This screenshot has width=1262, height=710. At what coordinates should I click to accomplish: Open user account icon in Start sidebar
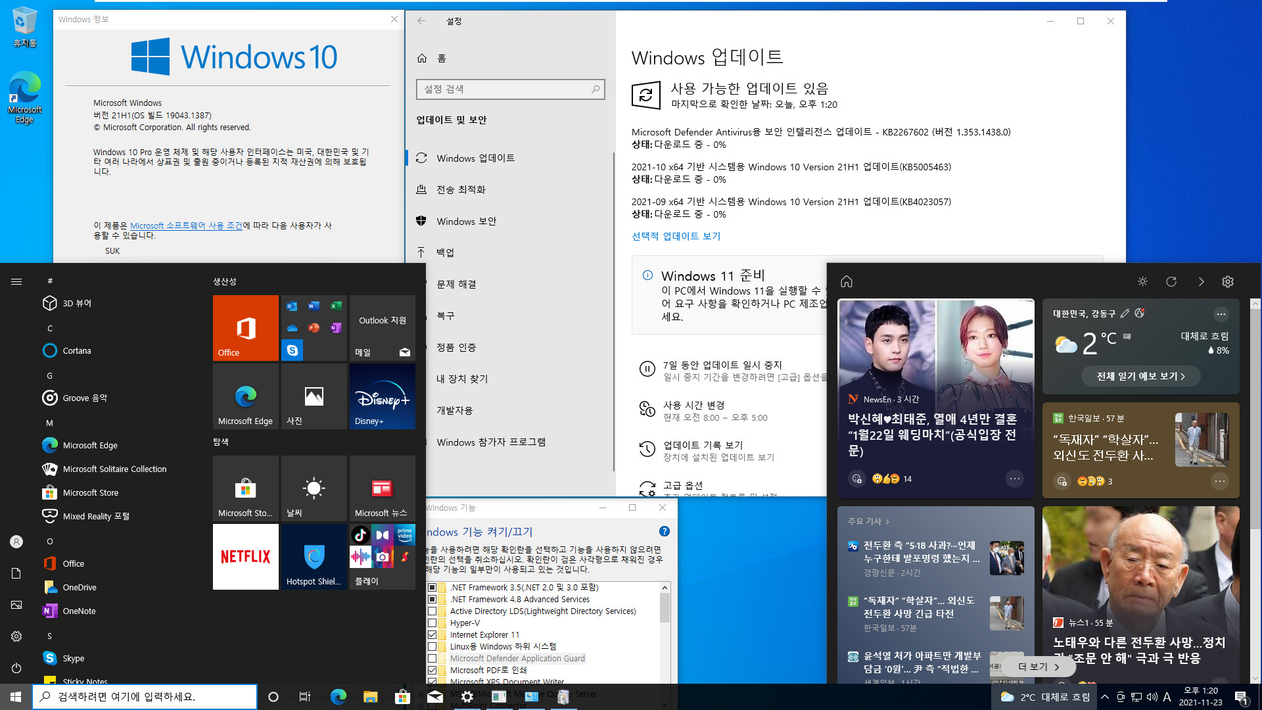tap(16, 542)
